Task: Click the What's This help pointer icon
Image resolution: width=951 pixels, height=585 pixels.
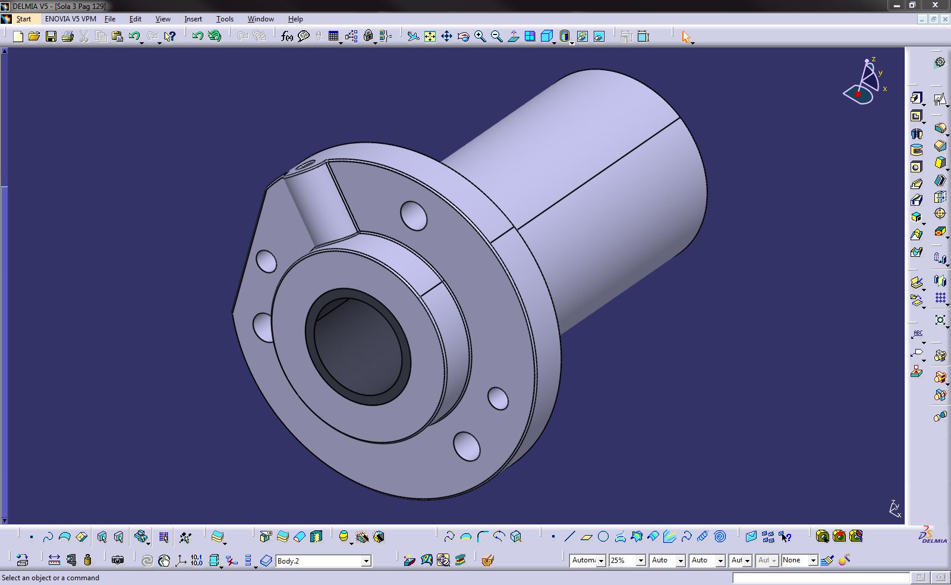Action: (x=170, y=36)
